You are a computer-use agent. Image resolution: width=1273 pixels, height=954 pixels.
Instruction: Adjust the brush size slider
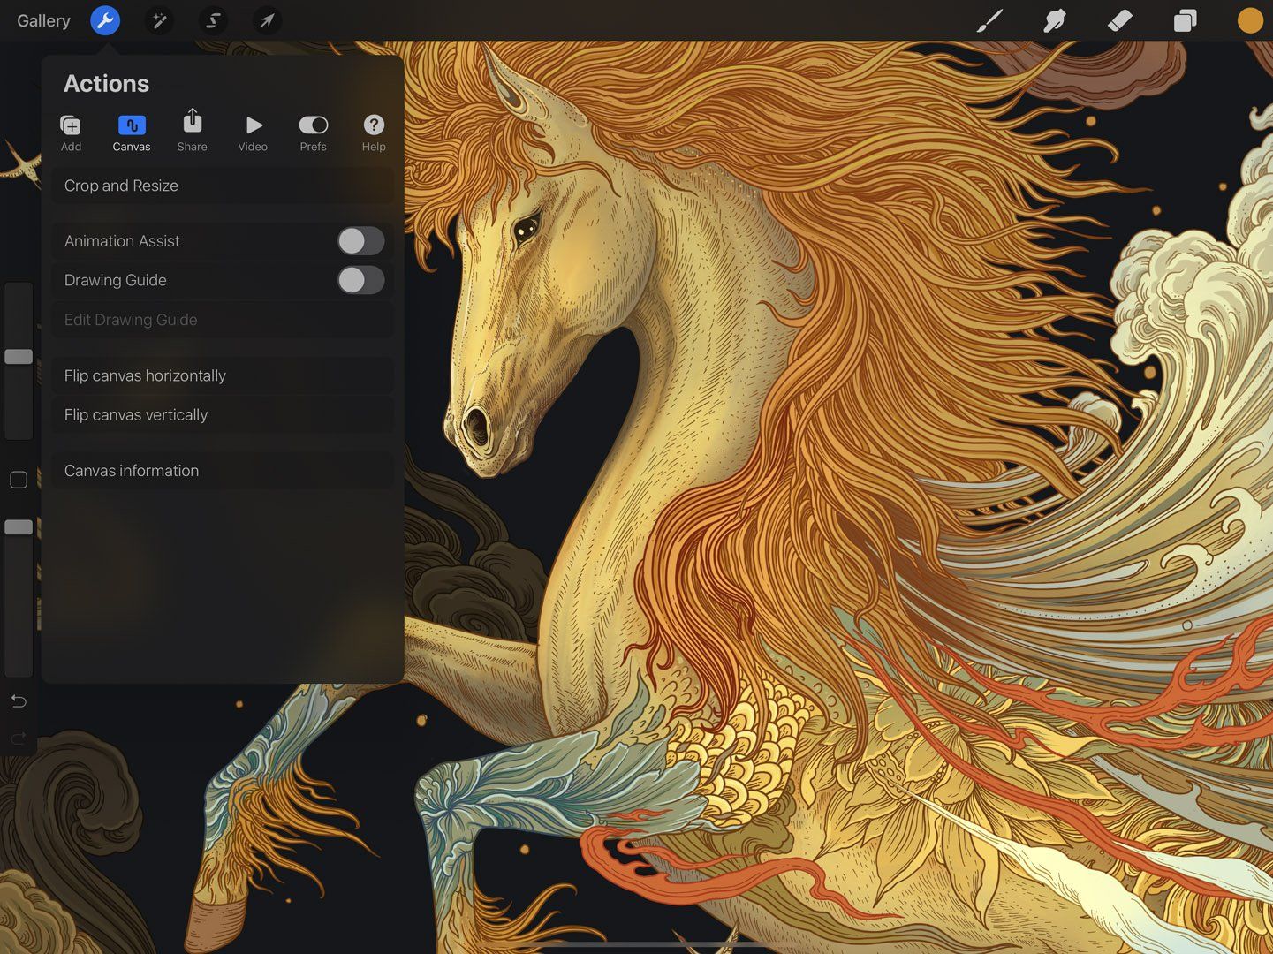tap(18, 356)
